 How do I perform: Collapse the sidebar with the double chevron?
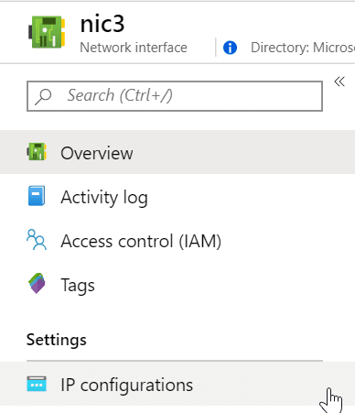(339, 82)
